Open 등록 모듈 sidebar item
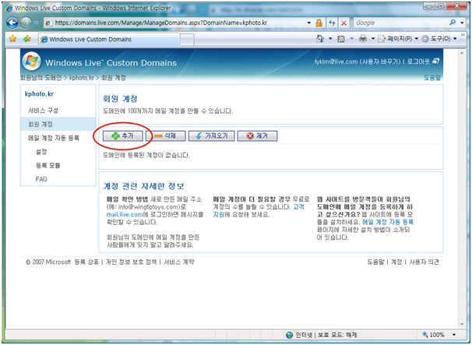Viewport: 472px width, 345px height. (48, 165)
